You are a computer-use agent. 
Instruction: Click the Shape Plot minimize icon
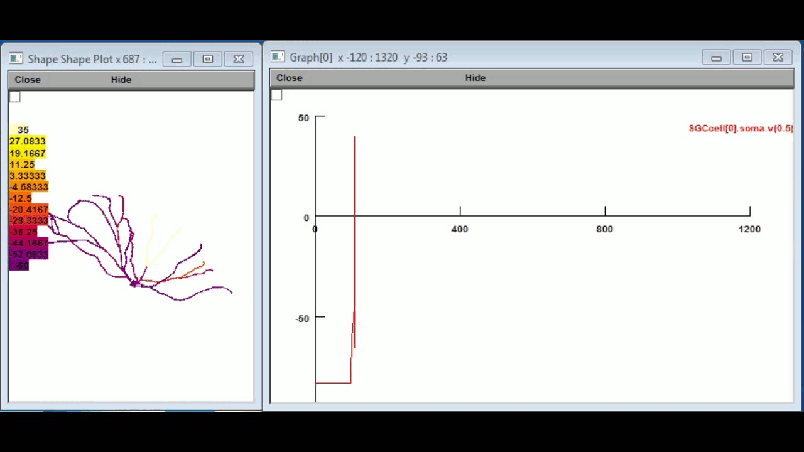(x=177, y=59)
